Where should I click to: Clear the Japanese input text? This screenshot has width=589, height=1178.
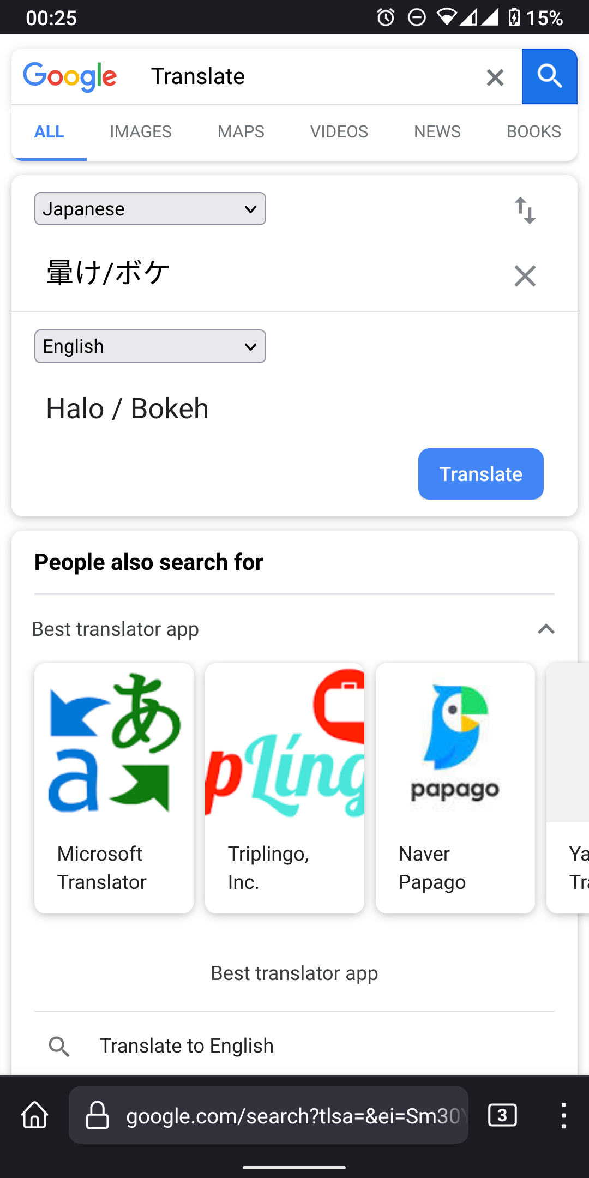(x=525, y=276)
